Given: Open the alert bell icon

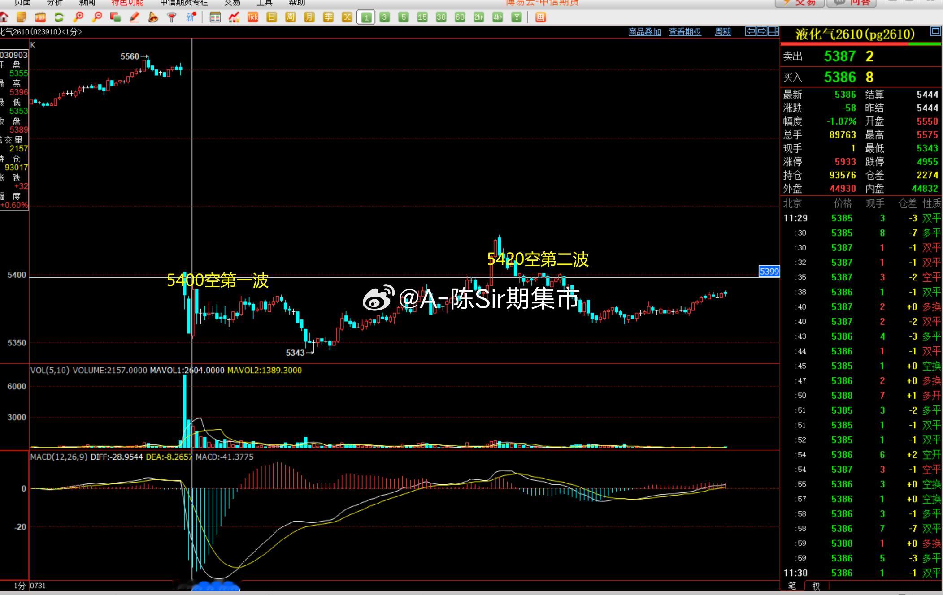Looking at the screenshot, I should [x=153, y=17].
